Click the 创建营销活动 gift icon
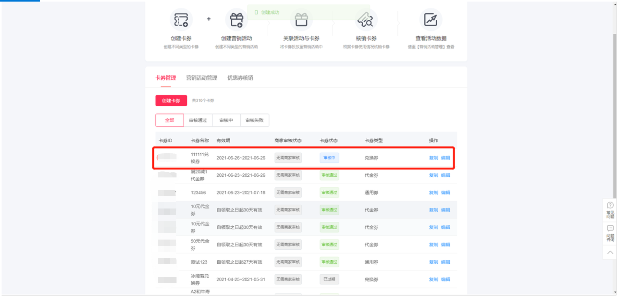This screenshot has width=617, height=298. (237, 20)
